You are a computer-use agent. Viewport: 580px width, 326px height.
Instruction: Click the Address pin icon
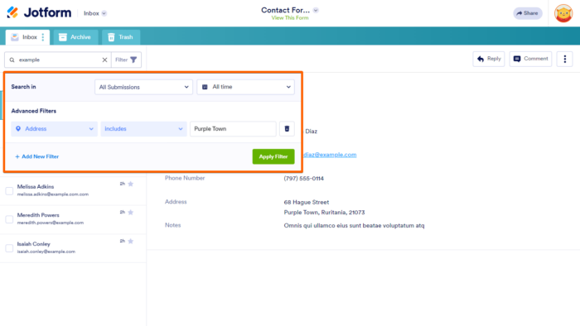tap(18, 129)
